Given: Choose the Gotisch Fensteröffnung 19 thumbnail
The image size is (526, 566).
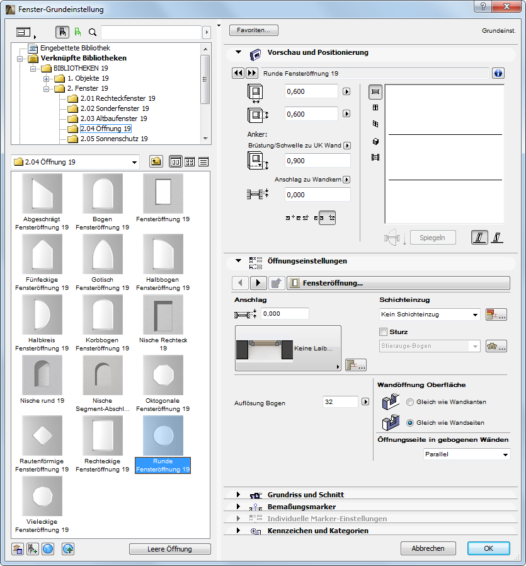Looking at the screenshot, I should click(x=102, y=254).
